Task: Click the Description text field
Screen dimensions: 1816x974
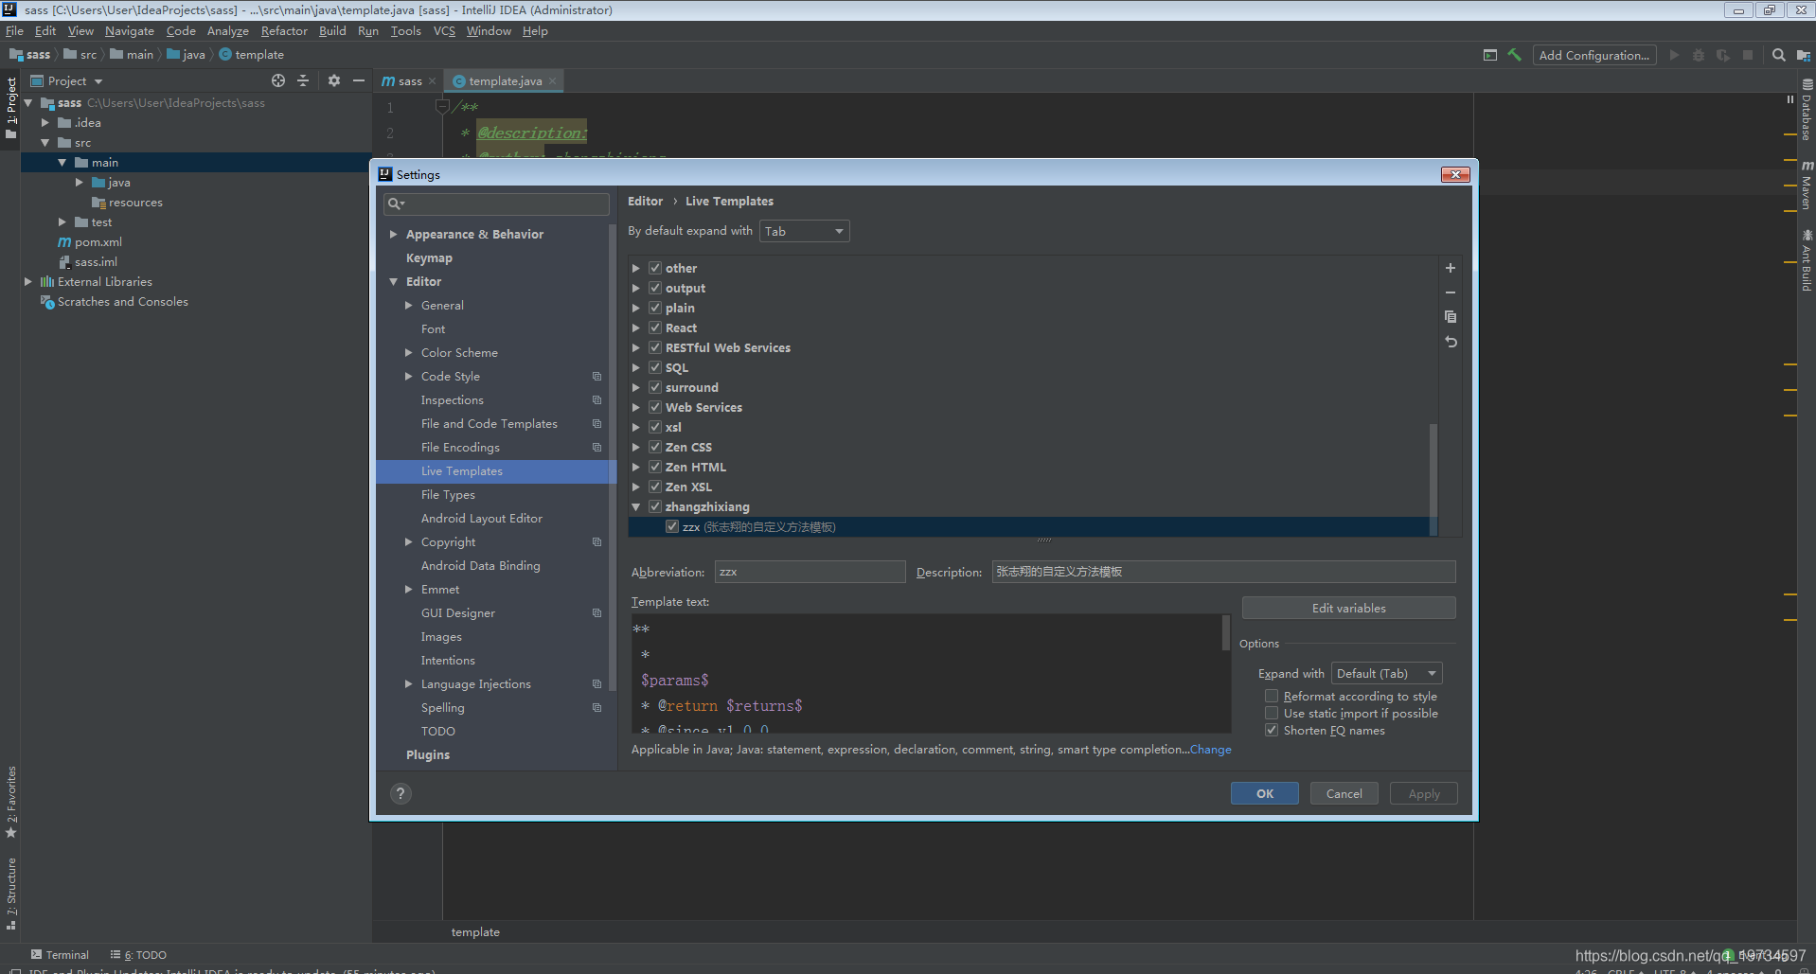Action: [x=1223, y=572]
